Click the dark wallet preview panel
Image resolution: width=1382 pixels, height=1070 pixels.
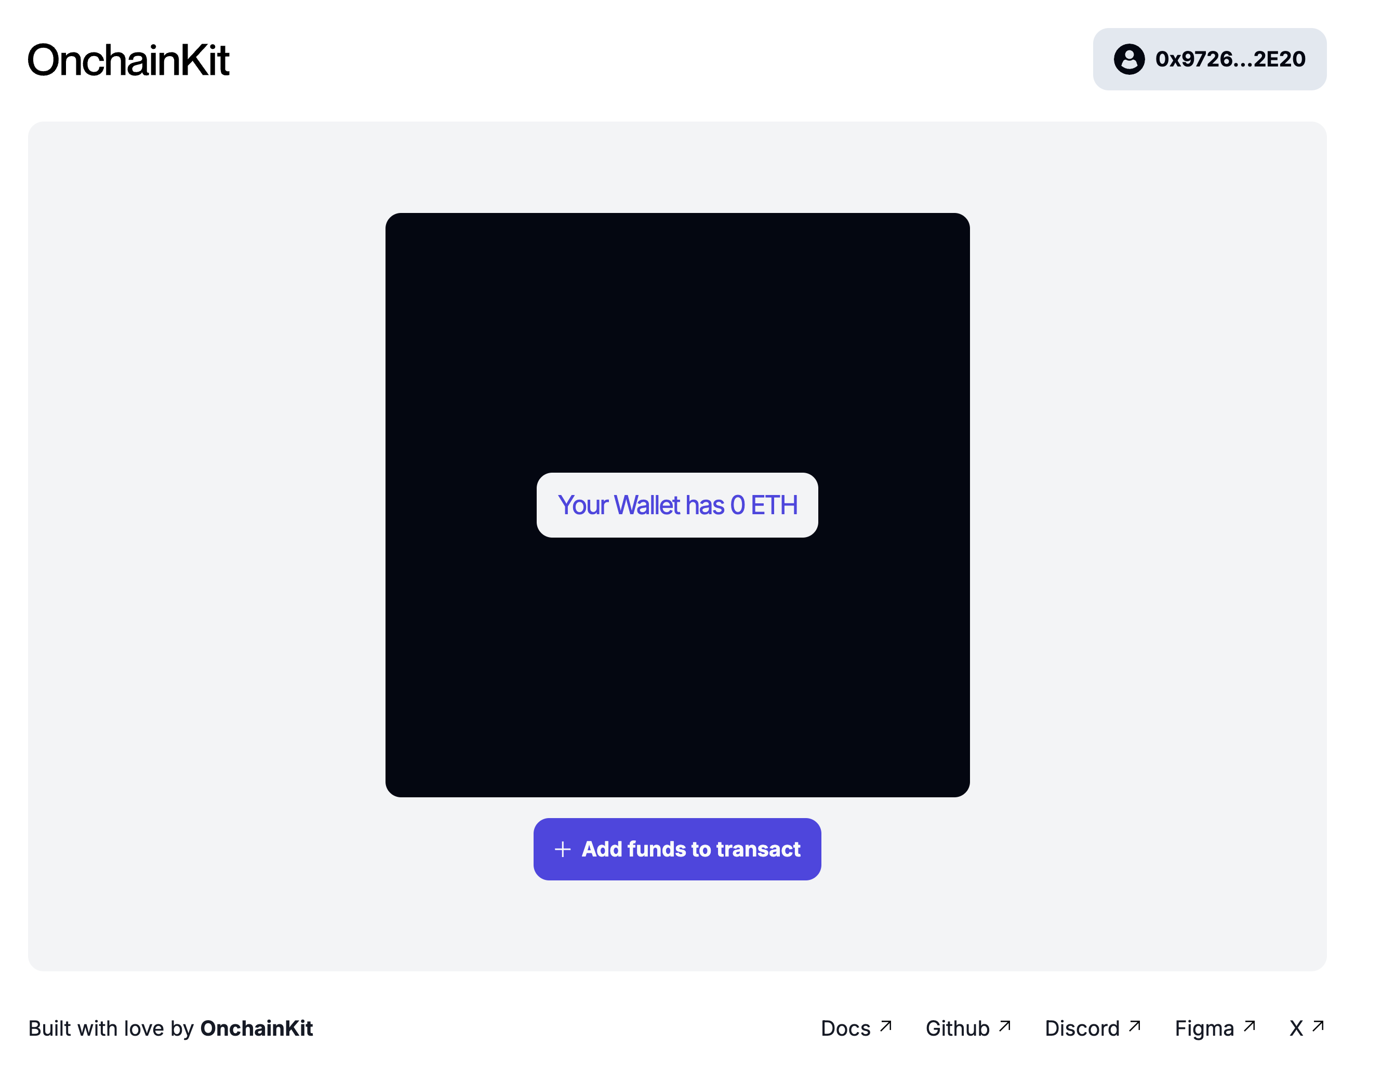pos(676,316)
